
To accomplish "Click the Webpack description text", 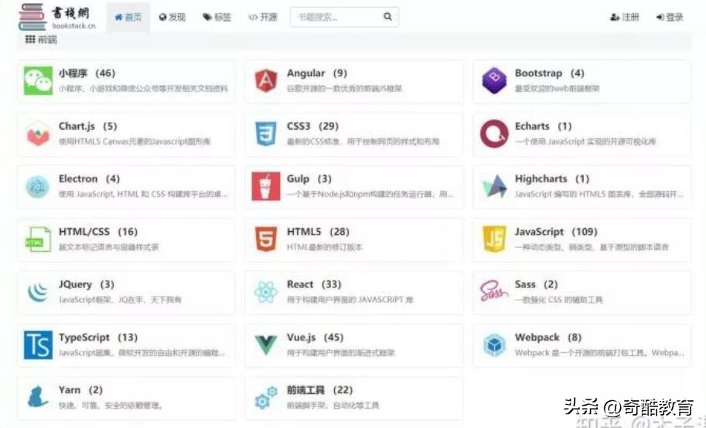I will [599, 352].
